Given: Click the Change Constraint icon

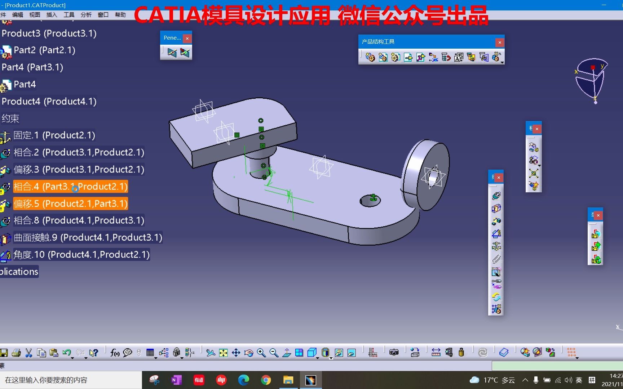Looking at the screenshot, I should (x=496, y=297).
